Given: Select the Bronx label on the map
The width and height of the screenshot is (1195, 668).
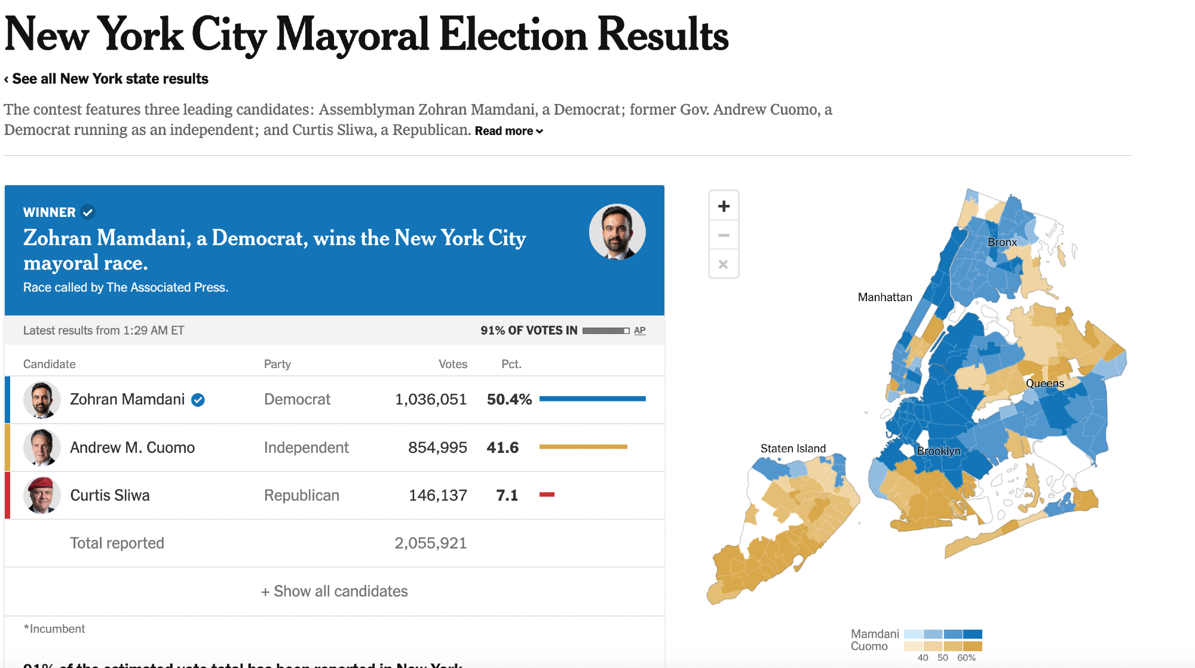Looking at the screenshot, I should click(x=1002, y=242).
